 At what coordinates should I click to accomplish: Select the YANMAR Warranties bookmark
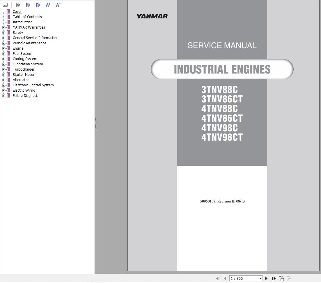(x=29, y=27)
